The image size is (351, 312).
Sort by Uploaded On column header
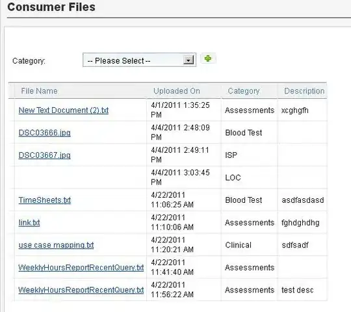[177, 91]
